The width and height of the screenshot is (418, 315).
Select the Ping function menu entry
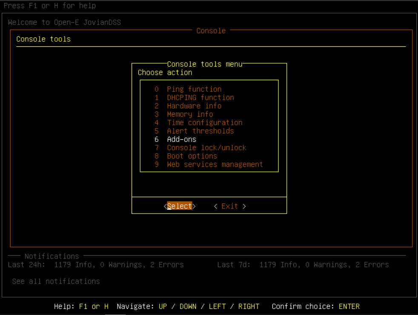[194, 89]
